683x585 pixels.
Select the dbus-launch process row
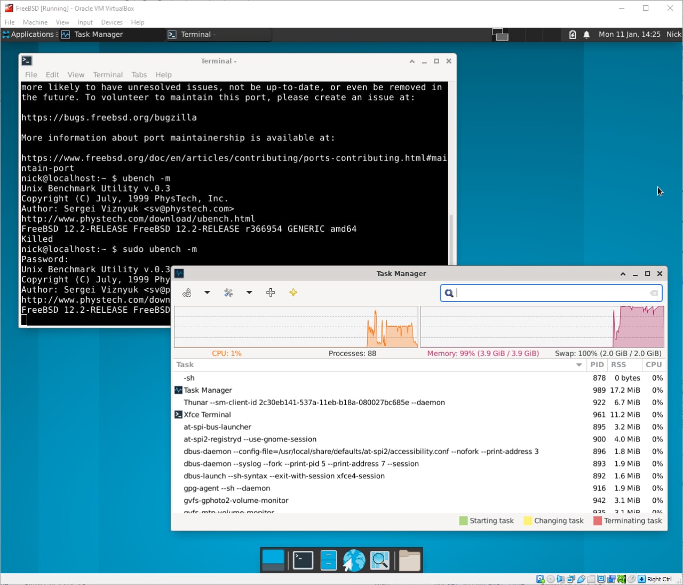pyautogui.click(x=419, y=476)
